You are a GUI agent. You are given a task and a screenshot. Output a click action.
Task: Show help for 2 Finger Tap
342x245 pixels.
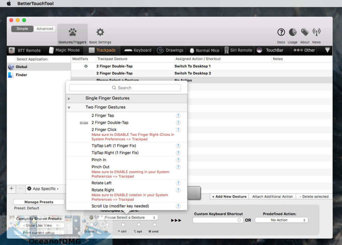point(178,115)
